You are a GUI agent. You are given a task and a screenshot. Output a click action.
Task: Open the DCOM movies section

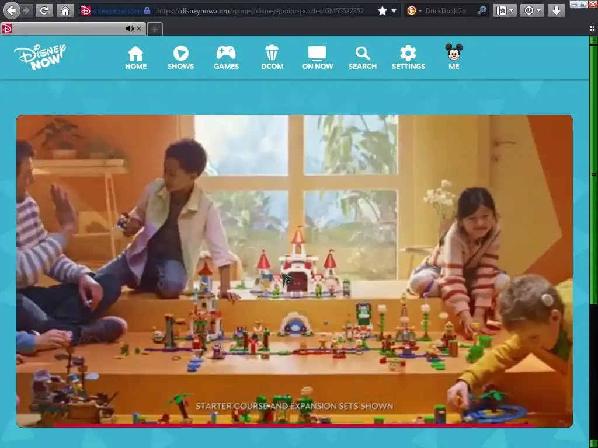[x=272, y=58]
